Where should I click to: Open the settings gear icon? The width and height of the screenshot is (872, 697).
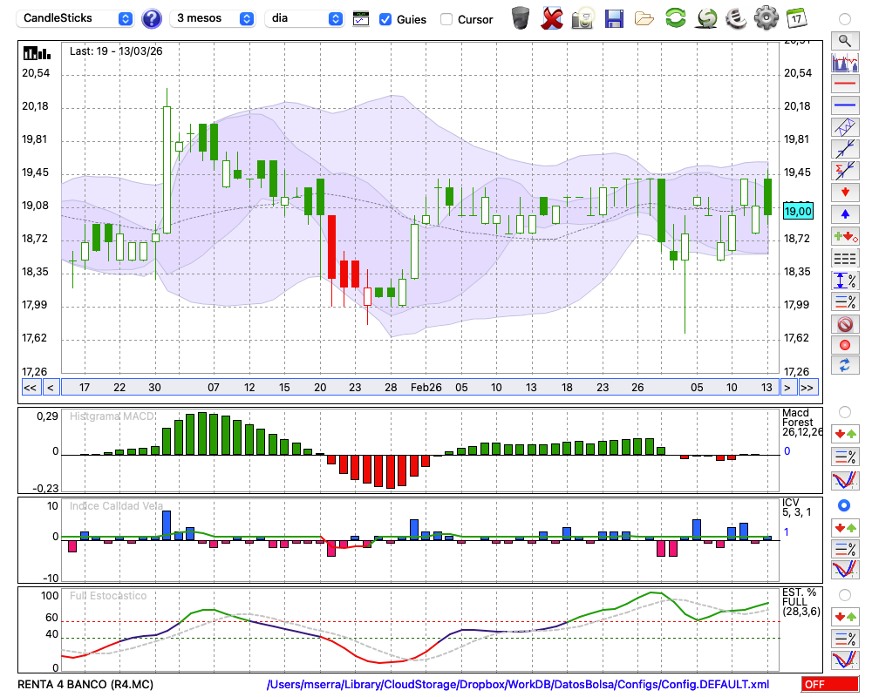(766, 18)
